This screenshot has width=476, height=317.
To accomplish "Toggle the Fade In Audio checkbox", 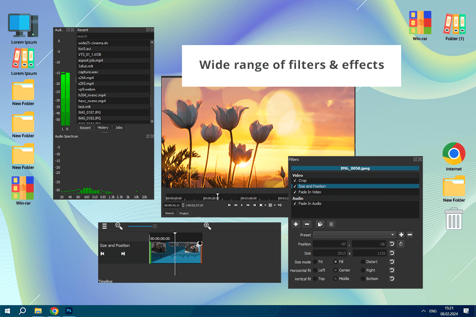I will coord(295,204).
